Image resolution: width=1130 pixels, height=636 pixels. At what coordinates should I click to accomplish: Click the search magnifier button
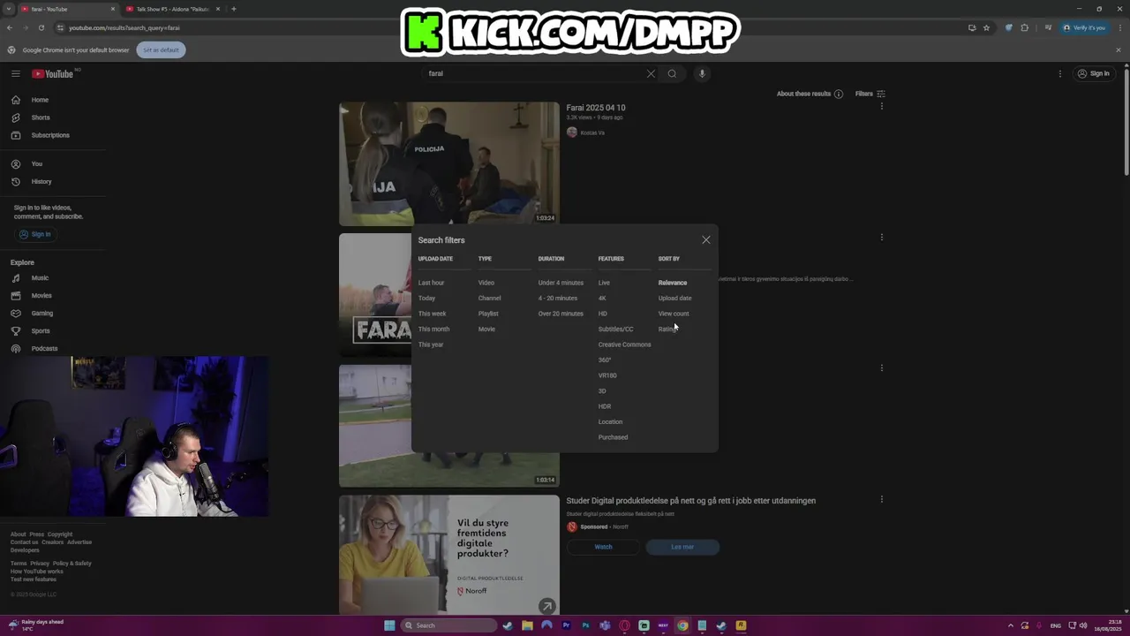pos(672,73)
